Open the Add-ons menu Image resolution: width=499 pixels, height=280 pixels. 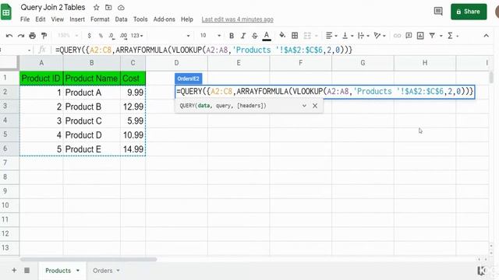[x=165, y=19]
